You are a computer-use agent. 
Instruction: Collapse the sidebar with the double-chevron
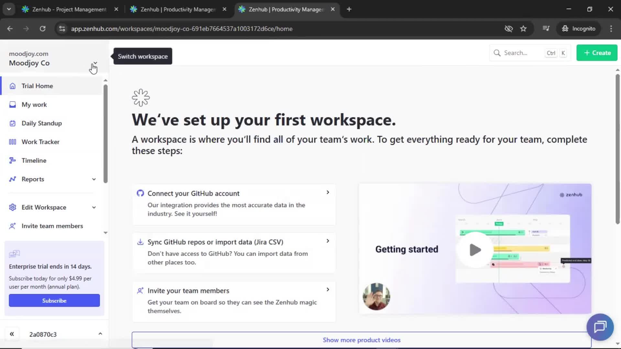coord(12,334)
